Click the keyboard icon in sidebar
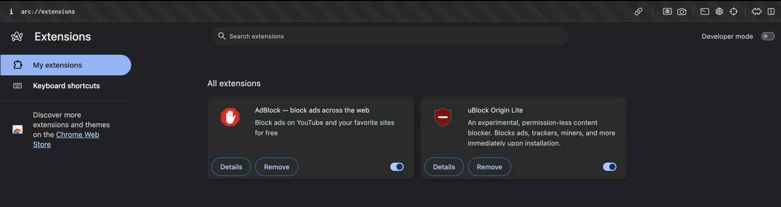This screenshot has width=781, height=207. [17, 85]
